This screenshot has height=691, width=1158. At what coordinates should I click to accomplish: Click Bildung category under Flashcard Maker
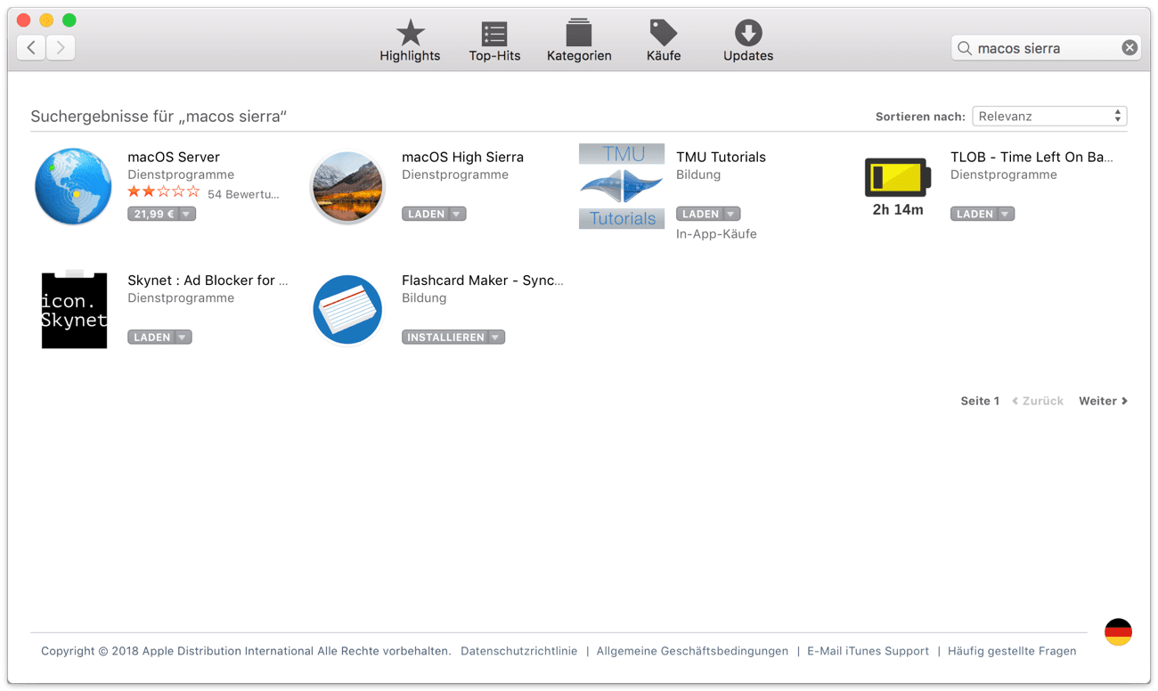coord(424,298)
